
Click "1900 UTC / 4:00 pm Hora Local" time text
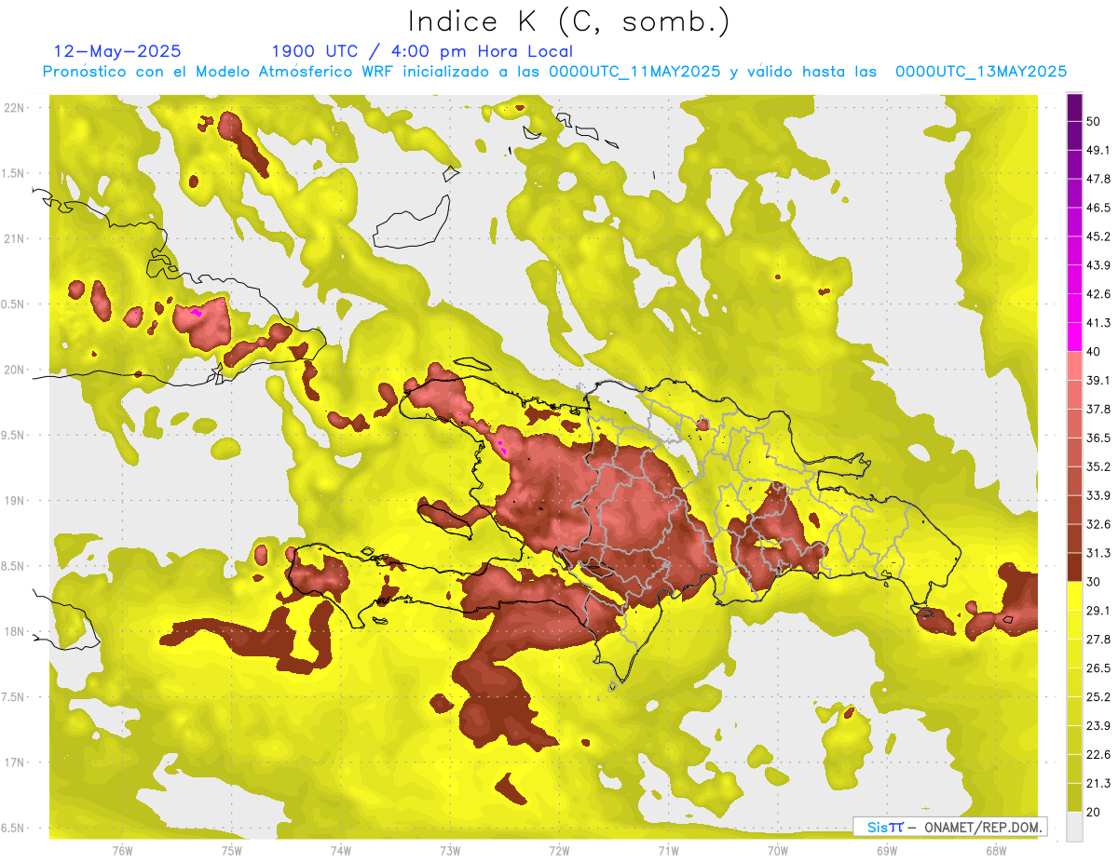[x=422, y=51]
